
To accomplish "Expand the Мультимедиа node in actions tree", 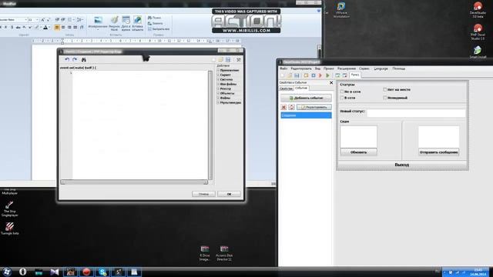I will click(218, 102).
